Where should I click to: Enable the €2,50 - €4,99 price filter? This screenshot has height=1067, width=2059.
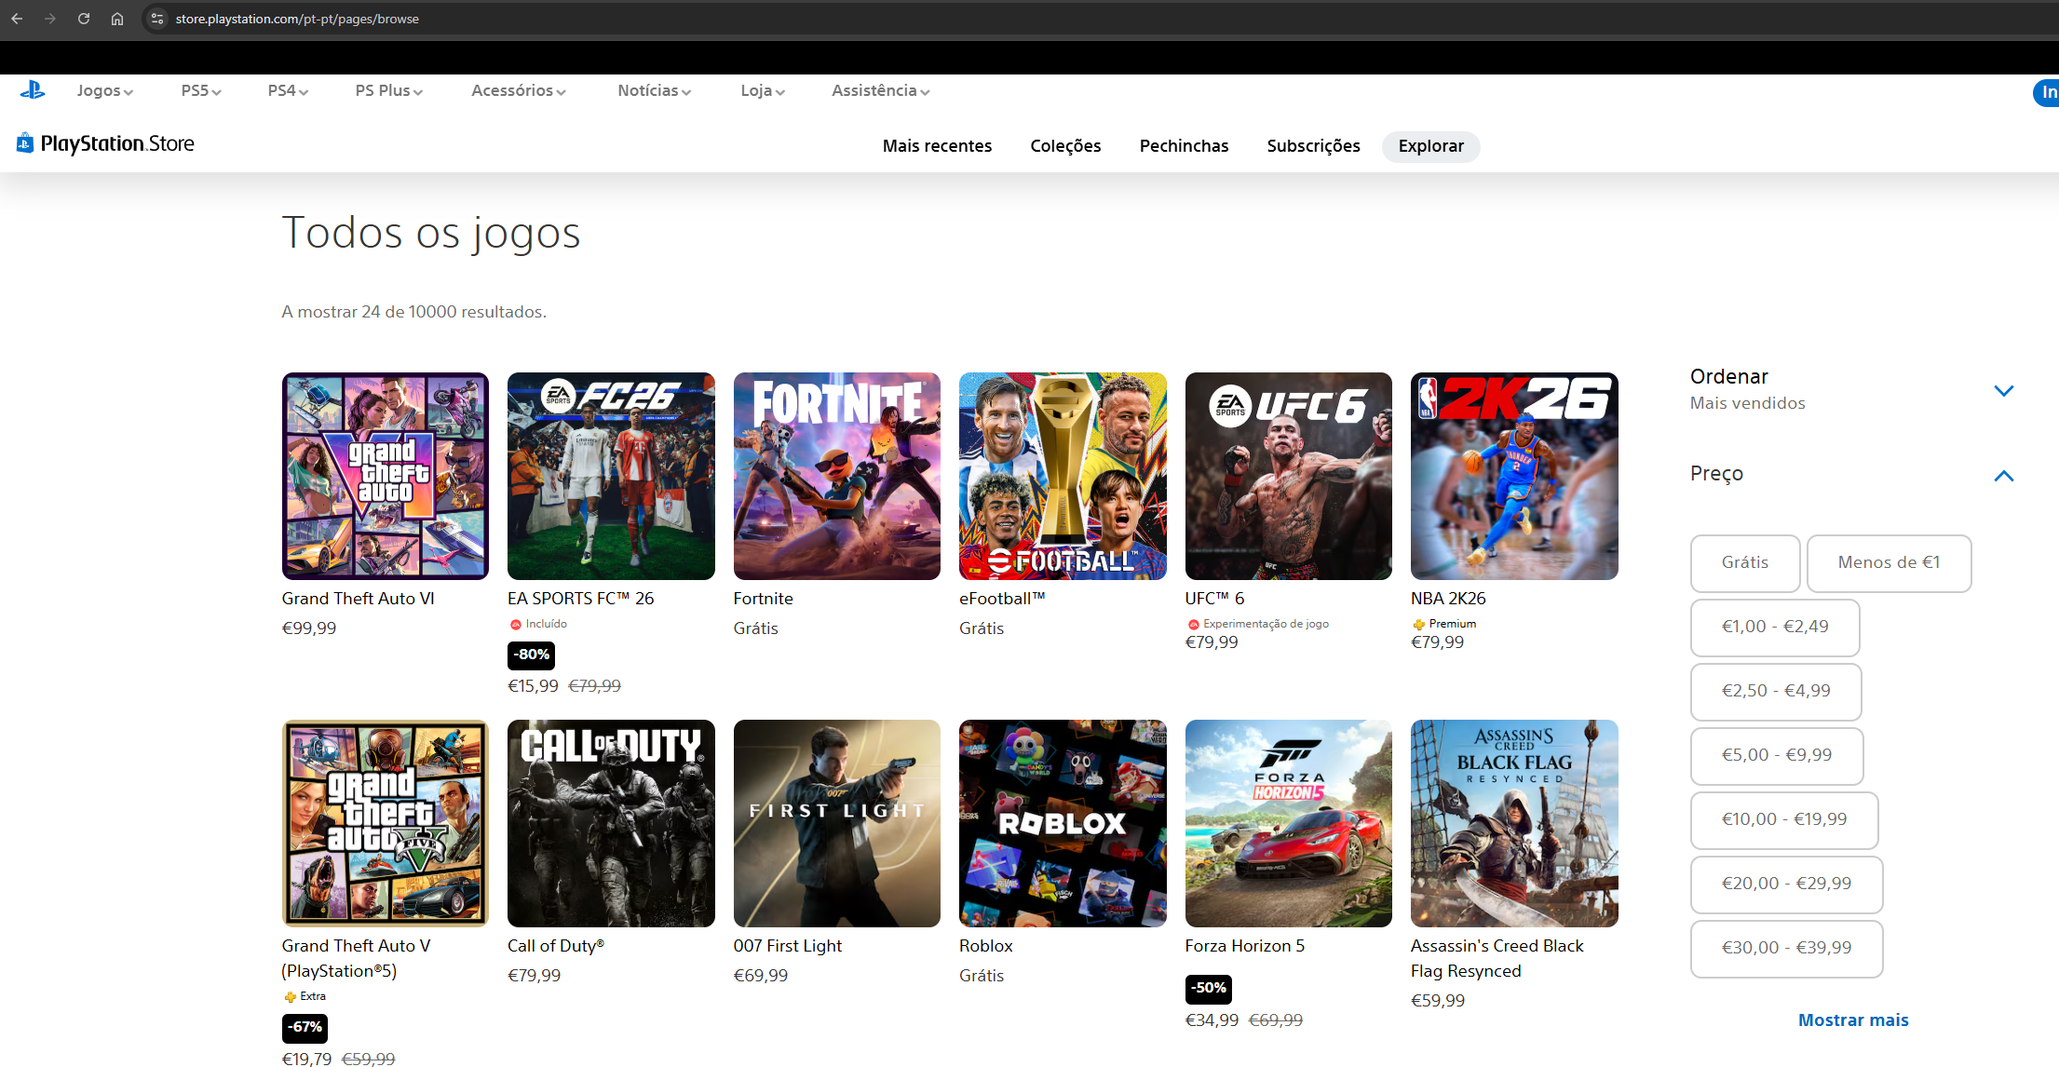1776,691
